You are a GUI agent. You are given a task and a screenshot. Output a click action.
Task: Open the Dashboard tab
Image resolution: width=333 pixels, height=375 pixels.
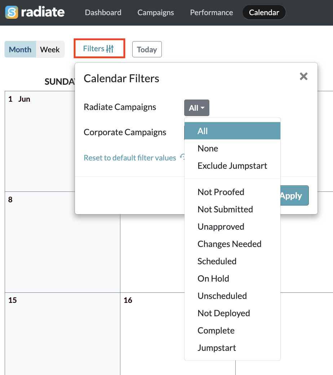pos(103,12)
